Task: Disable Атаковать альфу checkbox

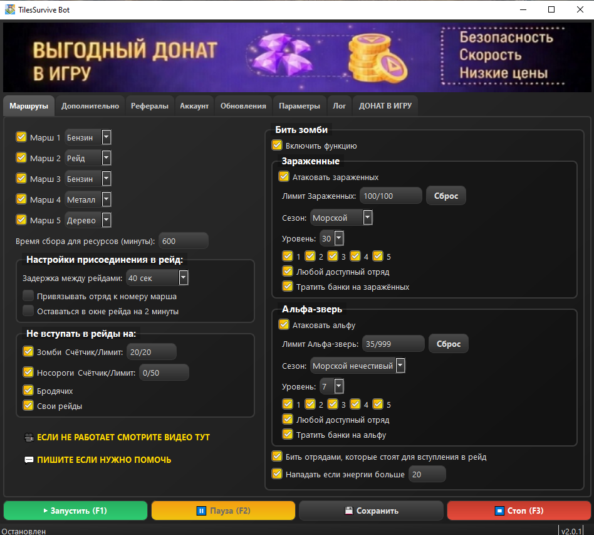Action: [284, 325]
